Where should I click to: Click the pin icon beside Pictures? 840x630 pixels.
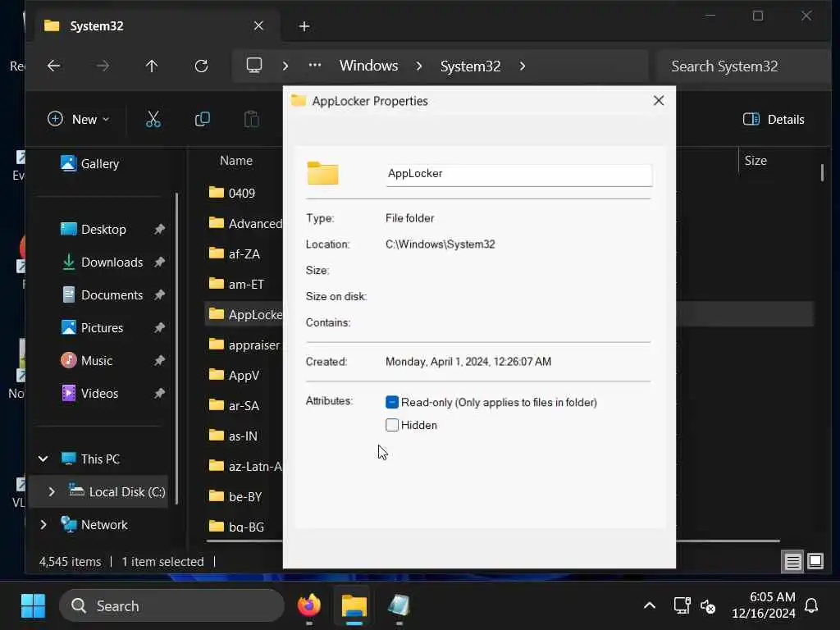pos(159,327)
